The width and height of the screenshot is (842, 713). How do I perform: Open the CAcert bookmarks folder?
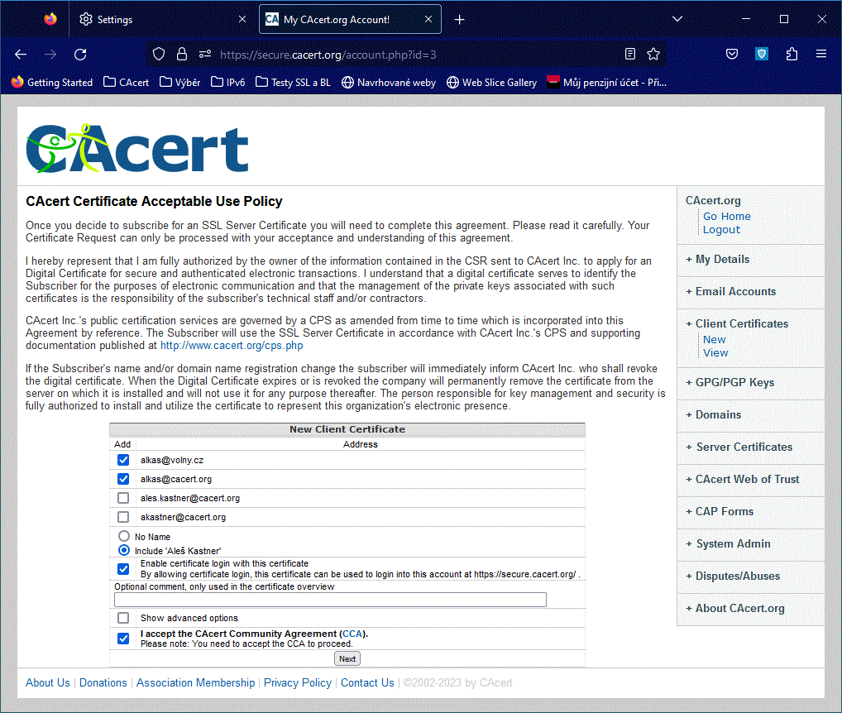click(126, 82)
